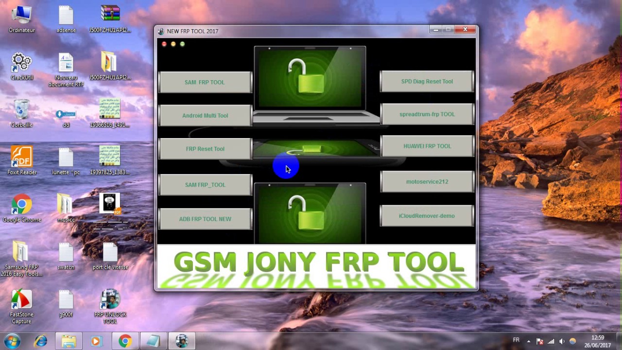Open network signal tray icon

[x=551, y=341]
